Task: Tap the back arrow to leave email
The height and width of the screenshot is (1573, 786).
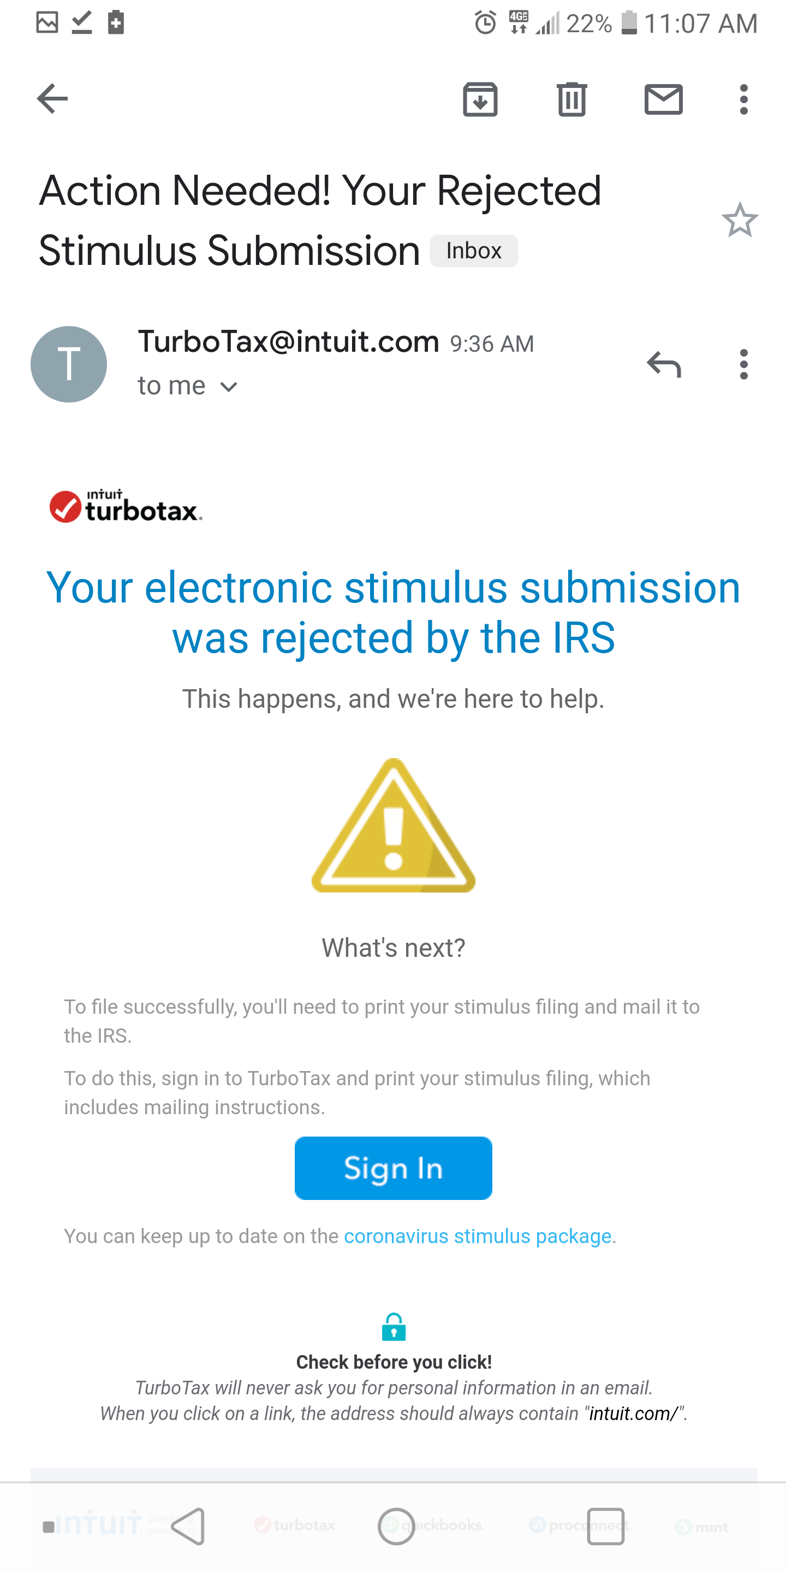Action: click(52, 99)
